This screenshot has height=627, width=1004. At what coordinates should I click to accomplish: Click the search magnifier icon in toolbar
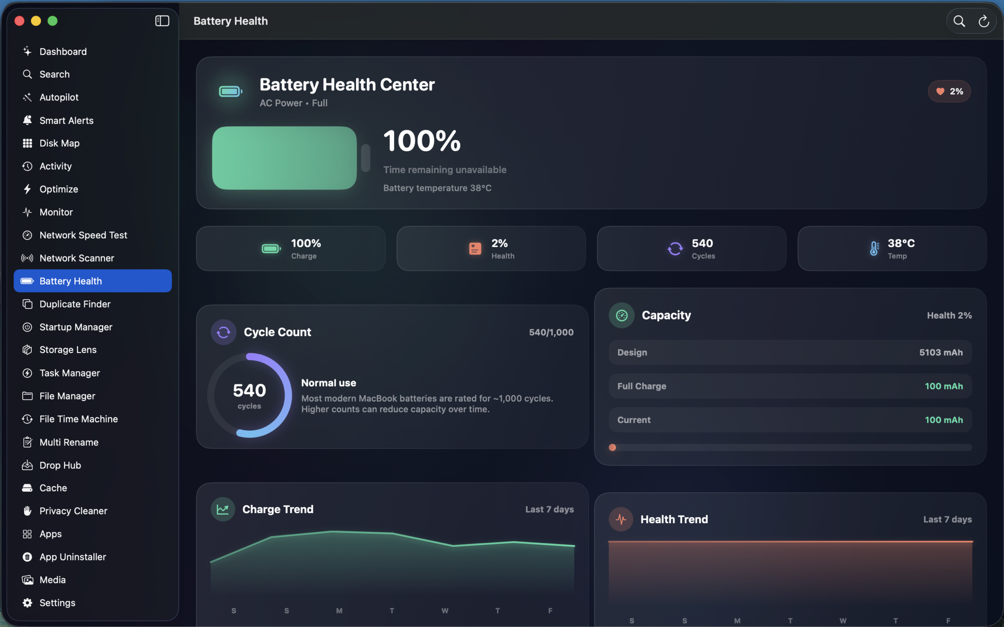click(x=959, y=21)
